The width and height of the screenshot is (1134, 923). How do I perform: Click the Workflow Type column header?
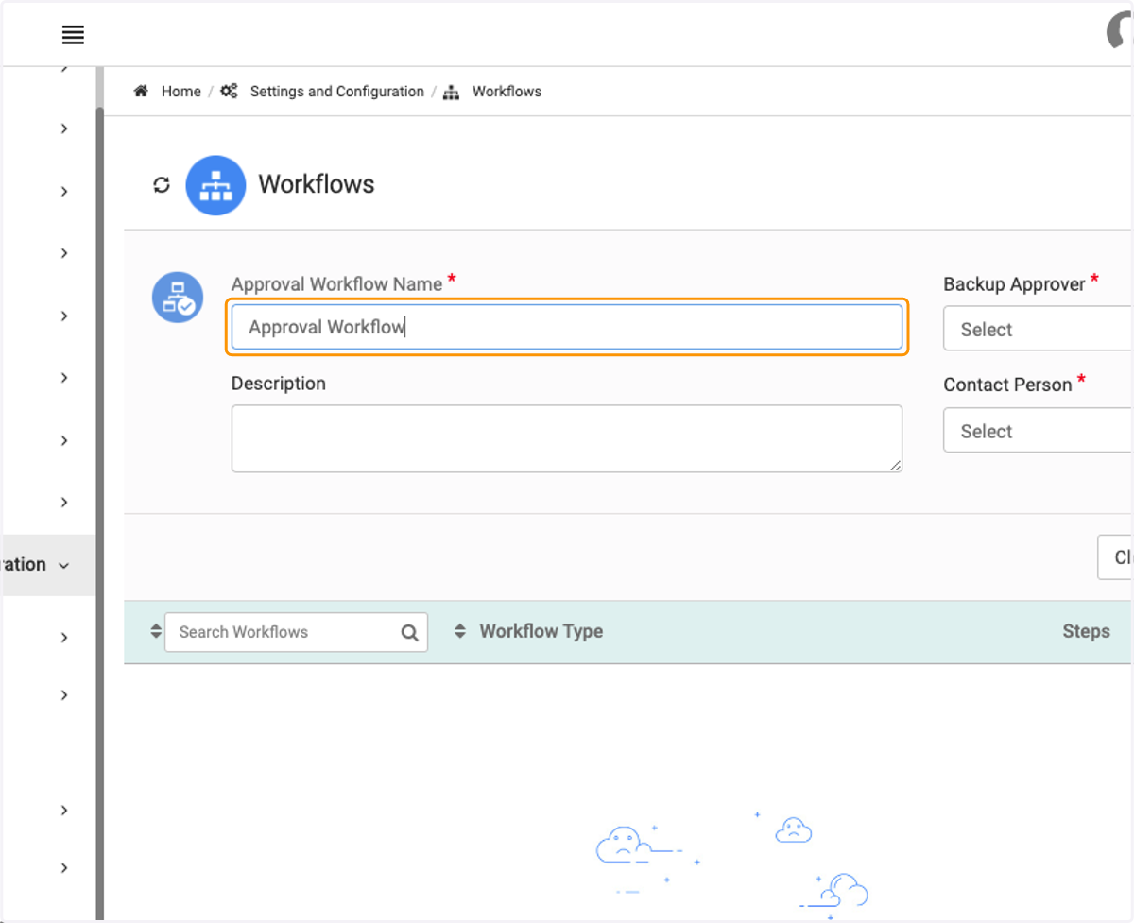pyautogui.click(x=541, y=631)
